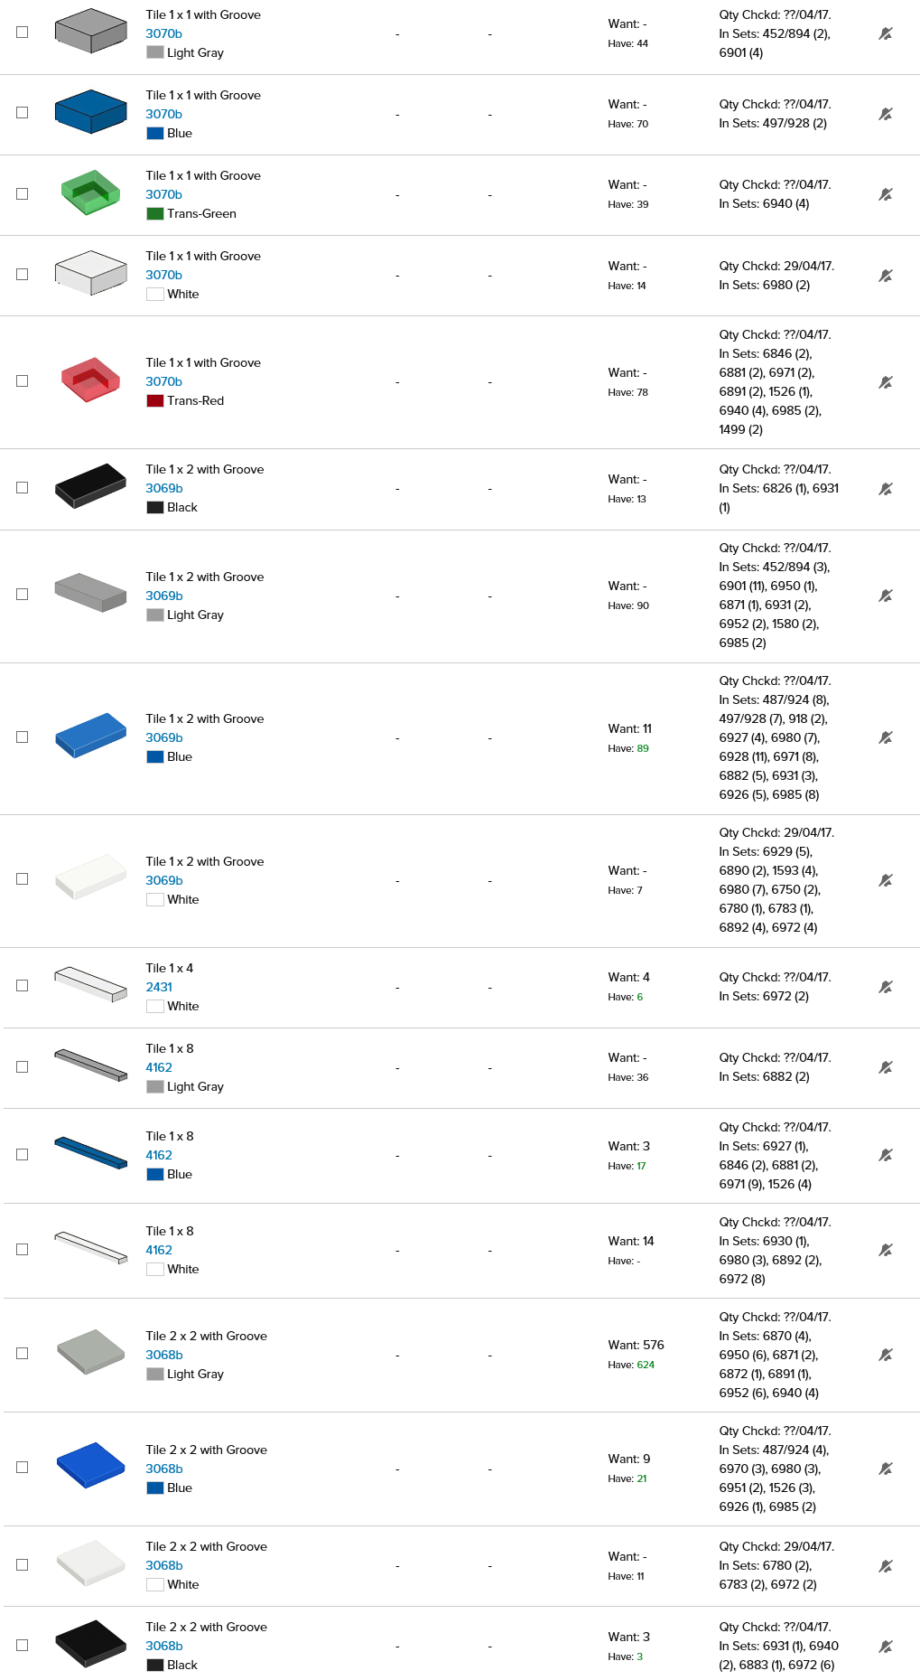920x1680 pixels.
Task: Click the notification bell for Trans-Red Tile 1 x 1
Action: coord(886,382)
